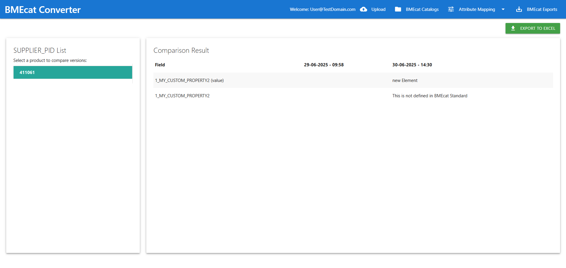Click the SUPPLIER_PID List heading
Viewport: 566px width, 268px height.
40,50
